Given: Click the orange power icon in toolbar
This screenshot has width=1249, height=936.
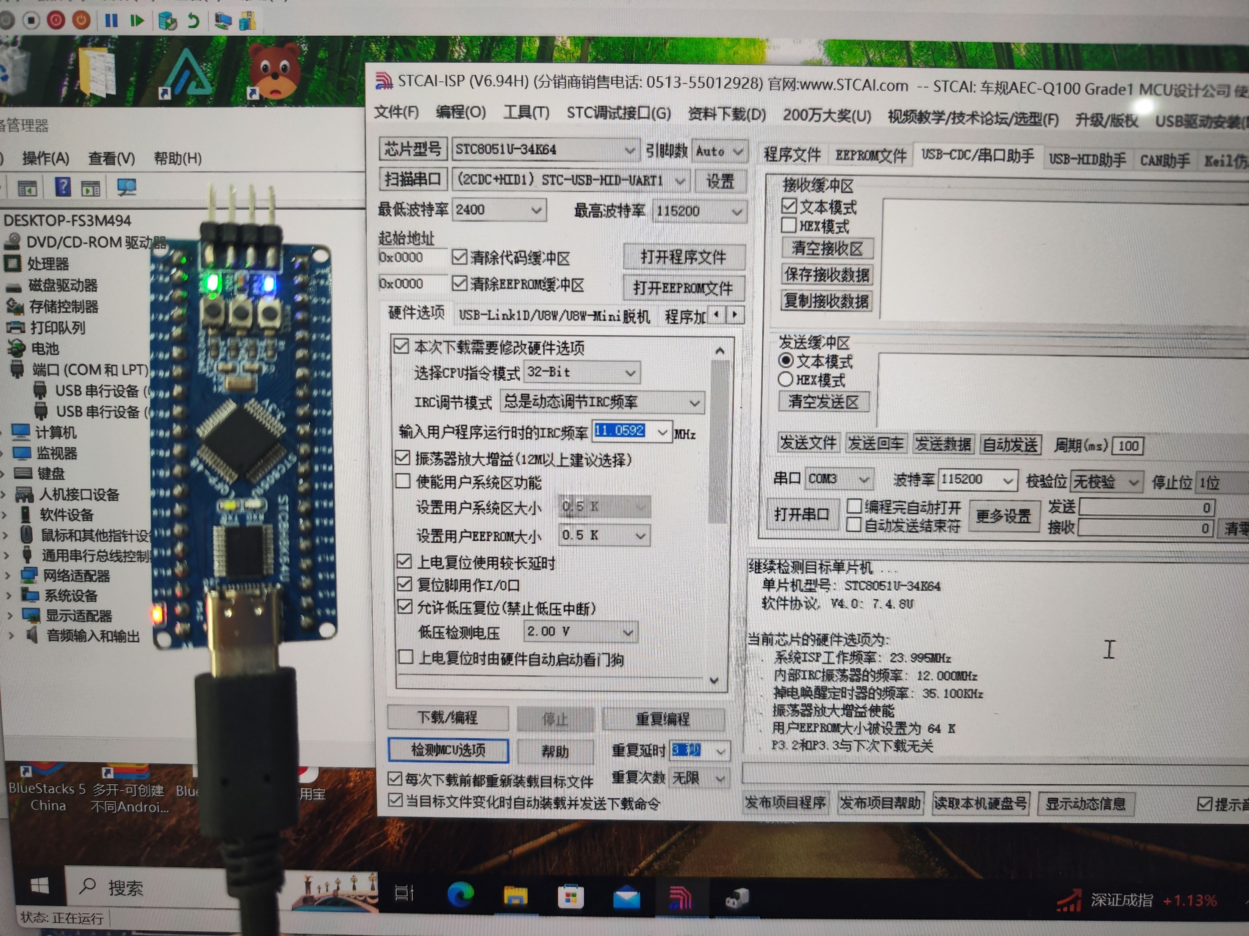Looking at the screenshot, I should point(81,20).
